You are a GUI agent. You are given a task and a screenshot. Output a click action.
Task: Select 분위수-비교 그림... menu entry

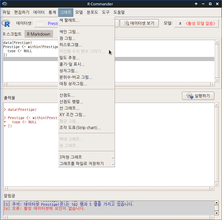(x=86, y=77)
